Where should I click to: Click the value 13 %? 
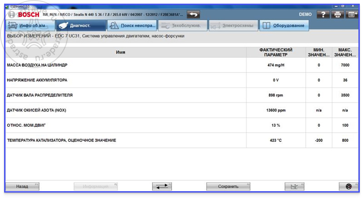276,126
